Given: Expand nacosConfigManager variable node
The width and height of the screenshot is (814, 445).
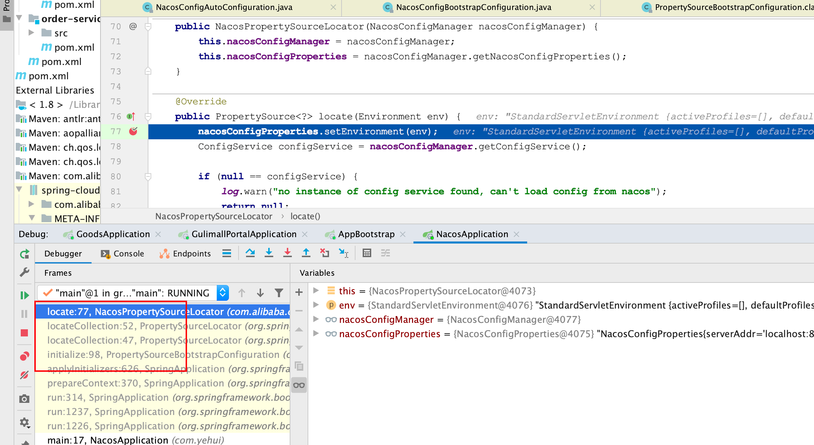Looking at the screenshot, I should tap(316, 319).
